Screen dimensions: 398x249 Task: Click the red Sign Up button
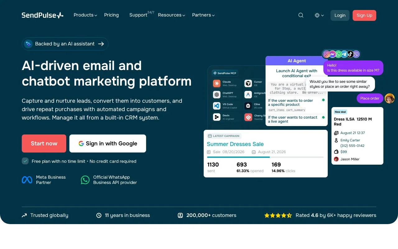(364, 15)
